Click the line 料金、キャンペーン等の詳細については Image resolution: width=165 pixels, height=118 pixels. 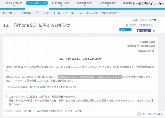point(39,81)
